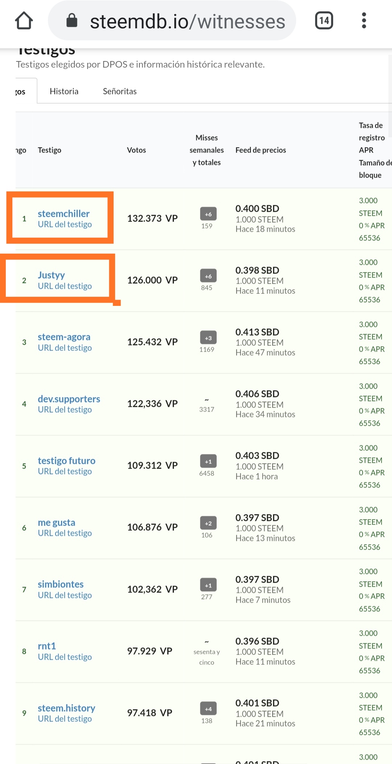The image size is (392, 764).
Task: Click the 0.398 SBD price feed
Action: pyautogui.click(x=257, y=270)
